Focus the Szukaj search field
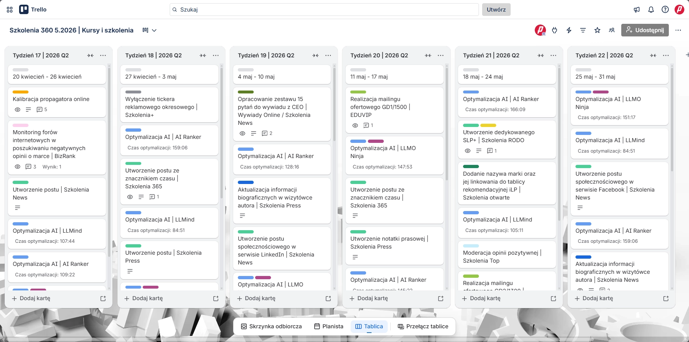Screen dimensions: 689x342 pyautogui.click(x=324, y=10)
